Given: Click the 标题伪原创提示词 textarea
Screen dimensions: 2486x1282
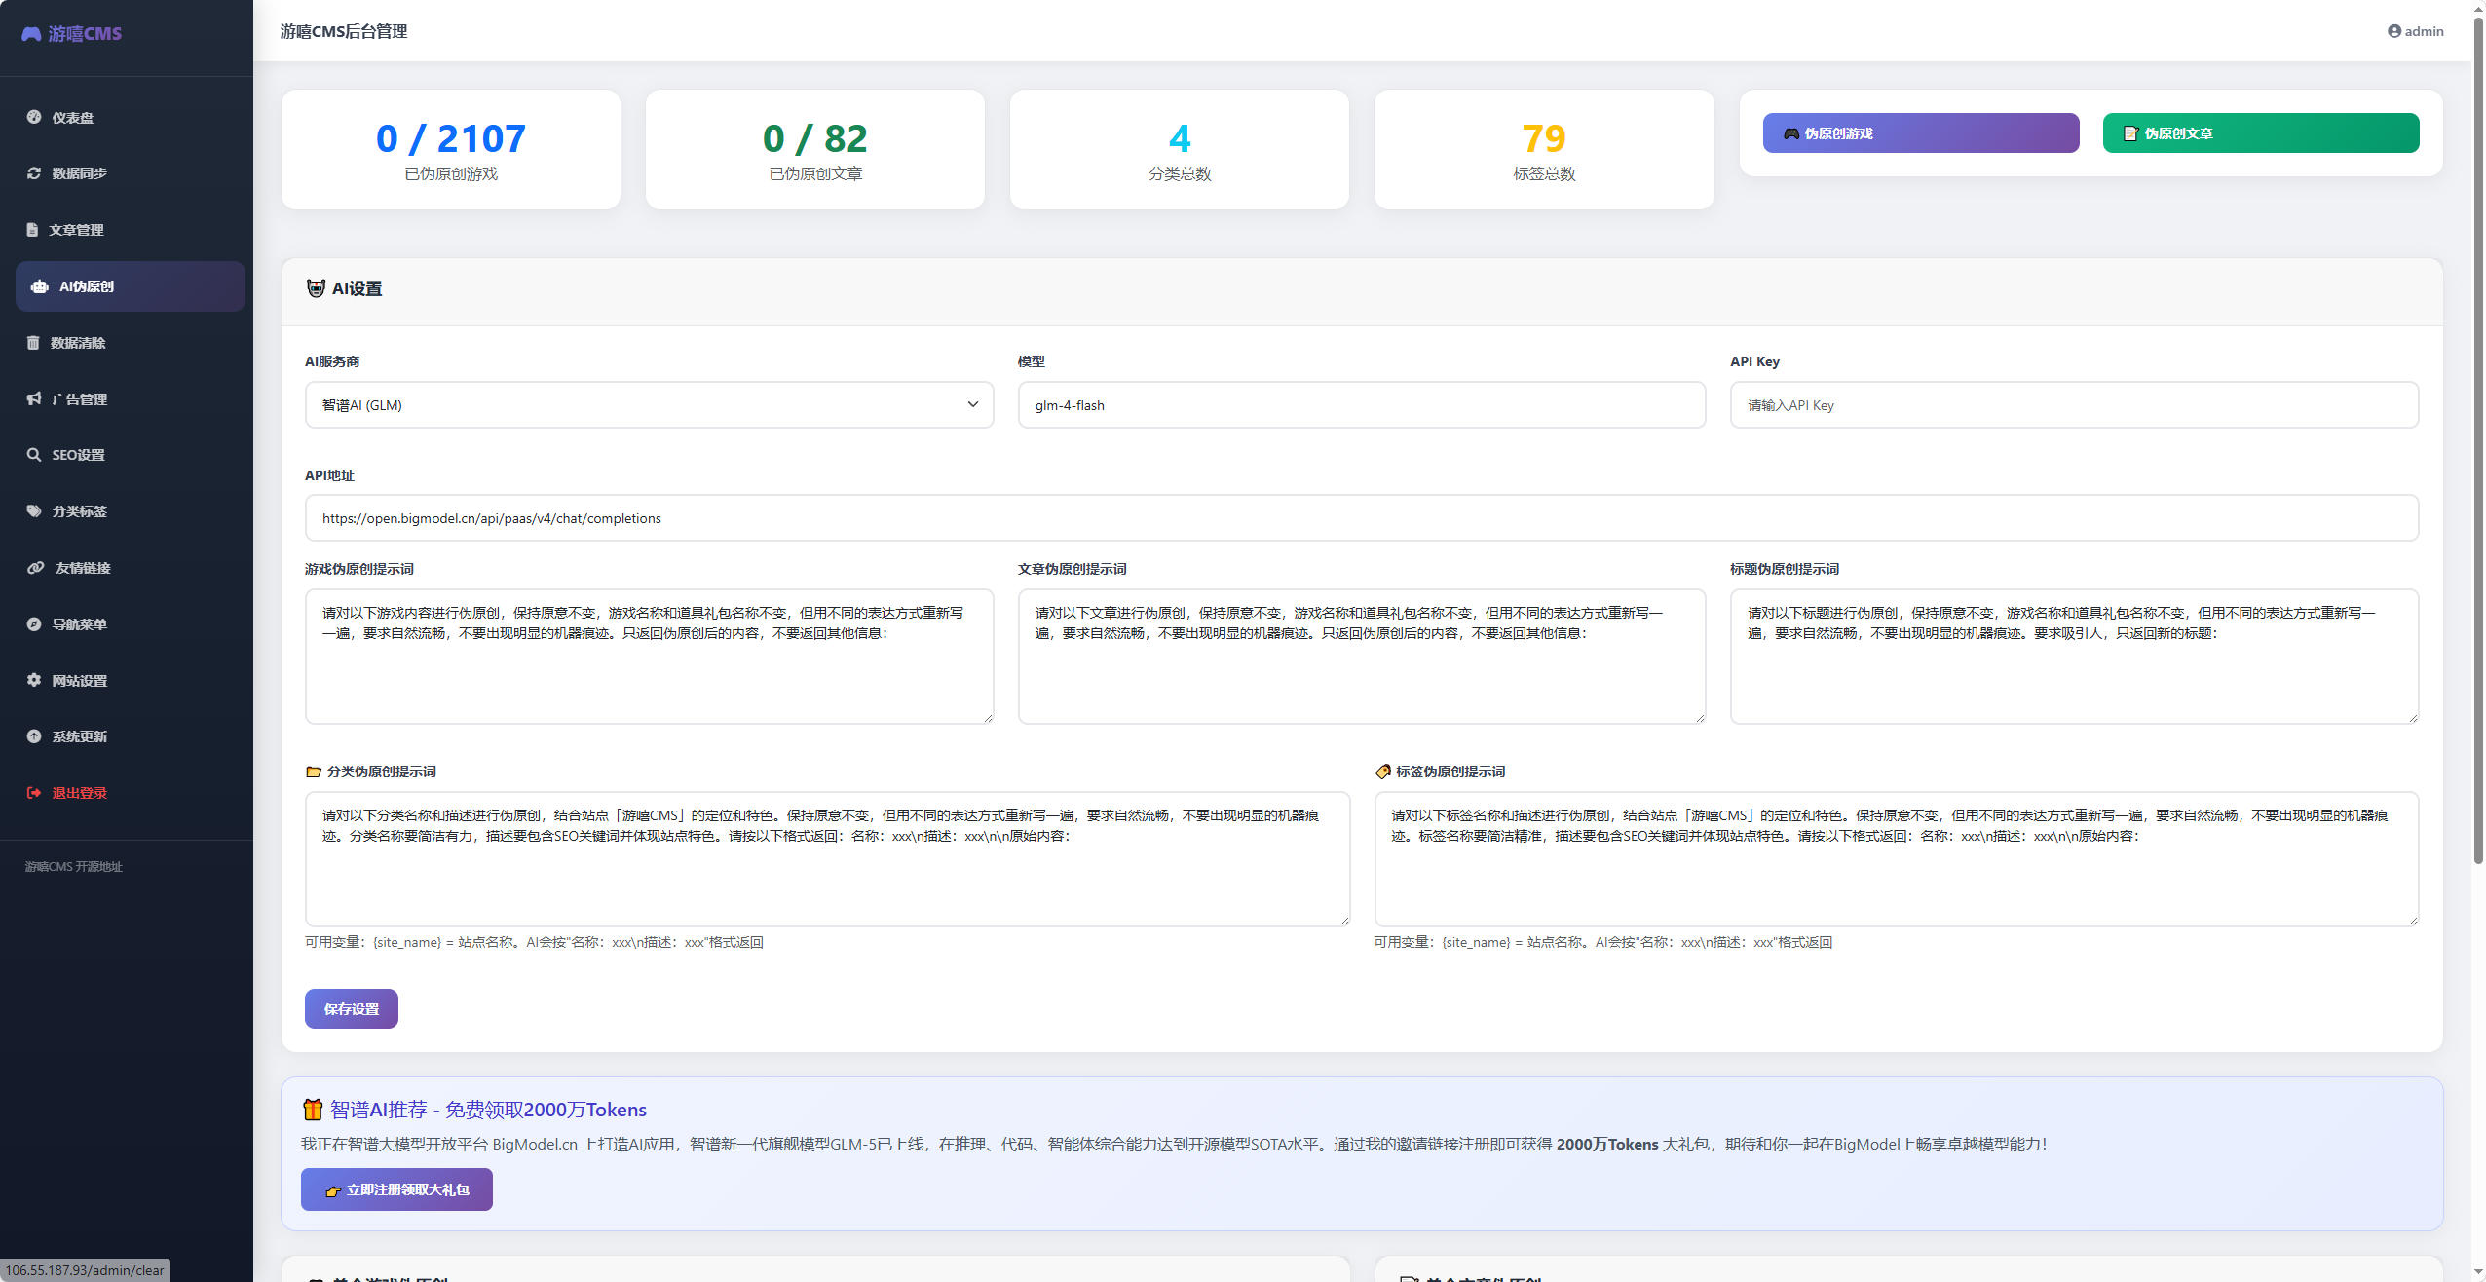Looking at the screenshot, I should (2074, 657).
